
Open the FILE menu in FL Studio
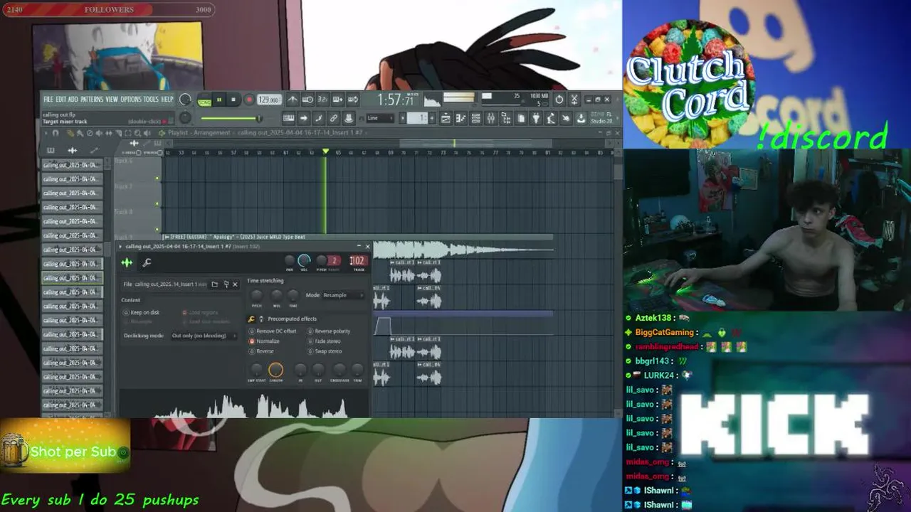[x=48, y=100]
